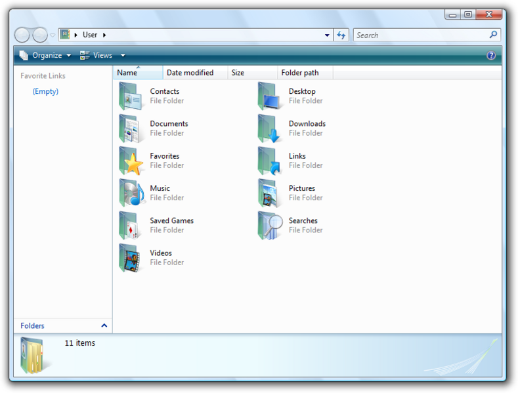Screen dimensions: 518x393
Task: Collapse the Folders pane chevron
Action: 104,325
